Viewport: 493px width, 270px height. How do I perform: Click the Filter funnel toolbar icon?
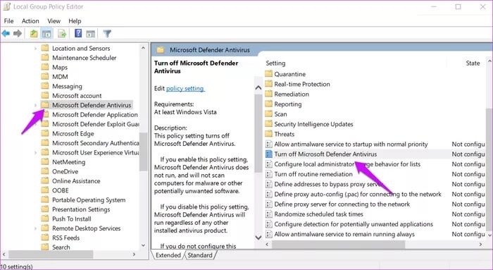[x=107, y=33]
